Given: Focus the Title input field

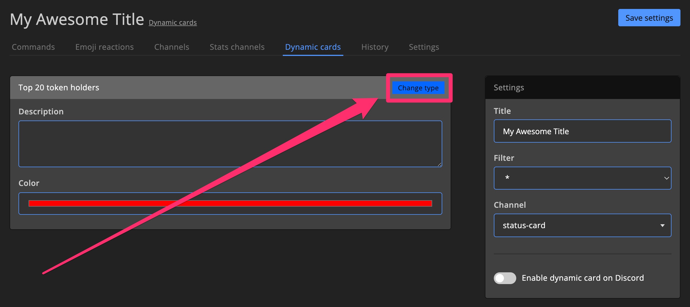Looking at the screenshot, I should click(x=582, y=131).
